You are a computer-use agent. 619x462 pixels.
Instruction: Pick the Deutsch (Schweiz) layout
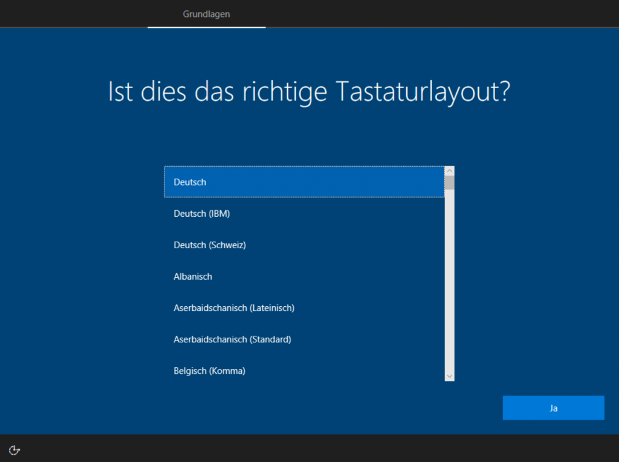pyautogui.click(x=304, y=245)
